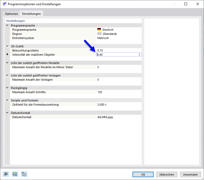Click the Maximale Anzahl Schritte value 150
Viewport: 204px width, 180px height.
100,92
